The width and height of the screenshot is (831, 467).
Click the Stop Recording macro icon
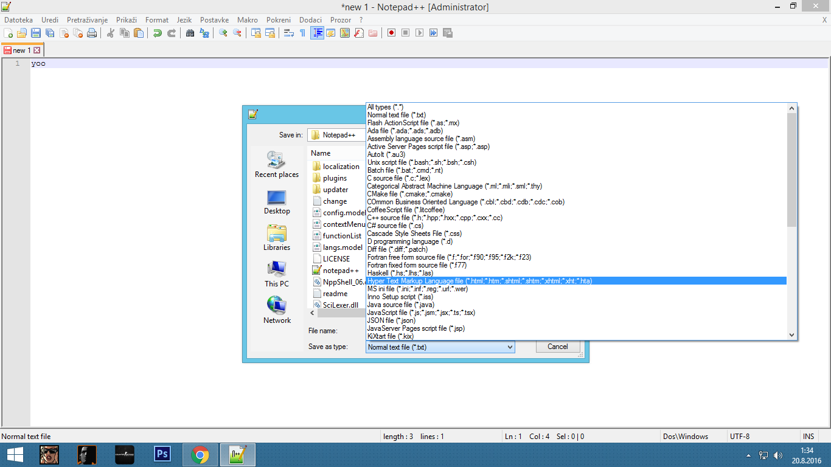tap(405, 33)
